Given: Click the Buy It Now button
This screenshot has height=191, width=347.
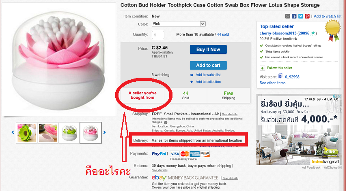Looking at the screenshot, I should [x=208, y=49].
